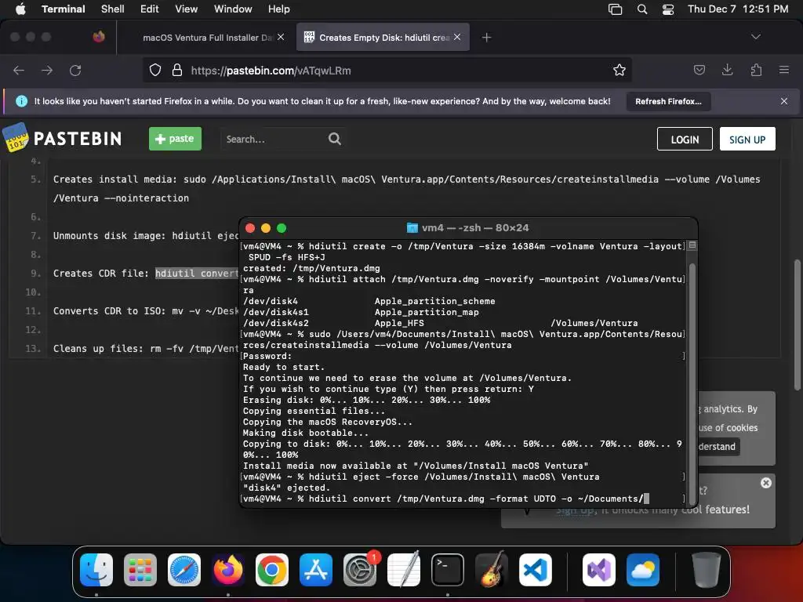Click the green paste button
803x602 pixels.
pos(175,139)
